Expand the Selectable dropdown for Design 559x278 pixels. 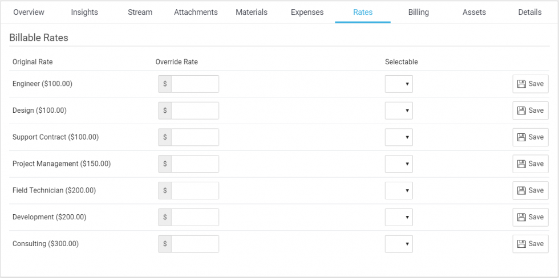pos(399,111)
